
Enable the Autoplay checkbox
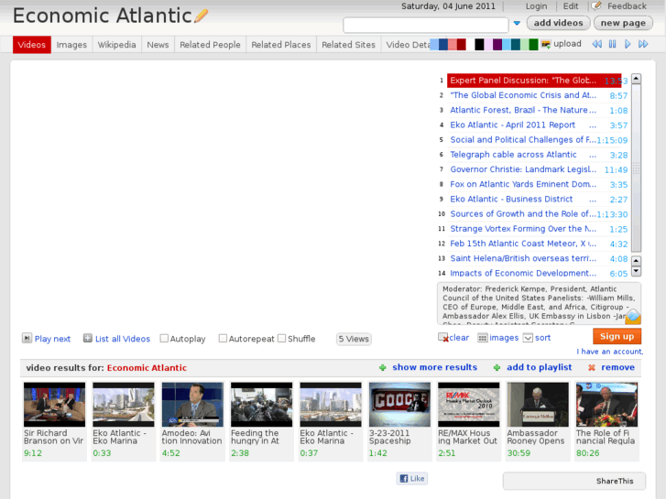[x=165, y=339]
